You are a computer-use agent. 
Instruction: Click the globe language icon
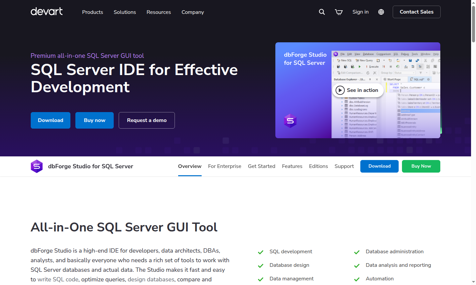pos(381,12)
